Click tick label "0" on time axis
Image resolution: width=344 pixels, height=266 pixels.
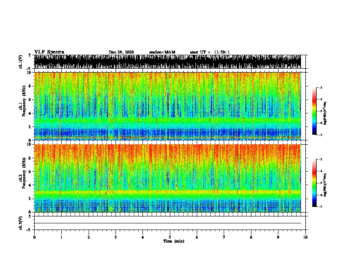34,237
